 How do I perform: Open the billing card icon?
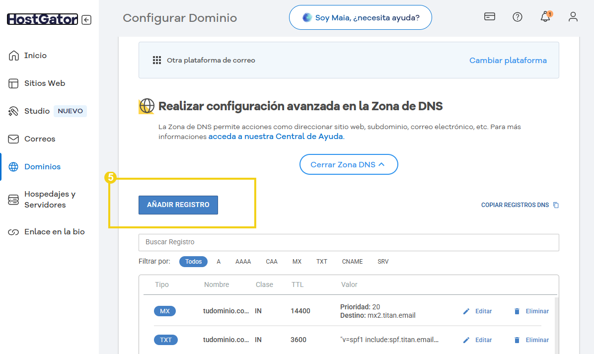click(x=489, y=16)
